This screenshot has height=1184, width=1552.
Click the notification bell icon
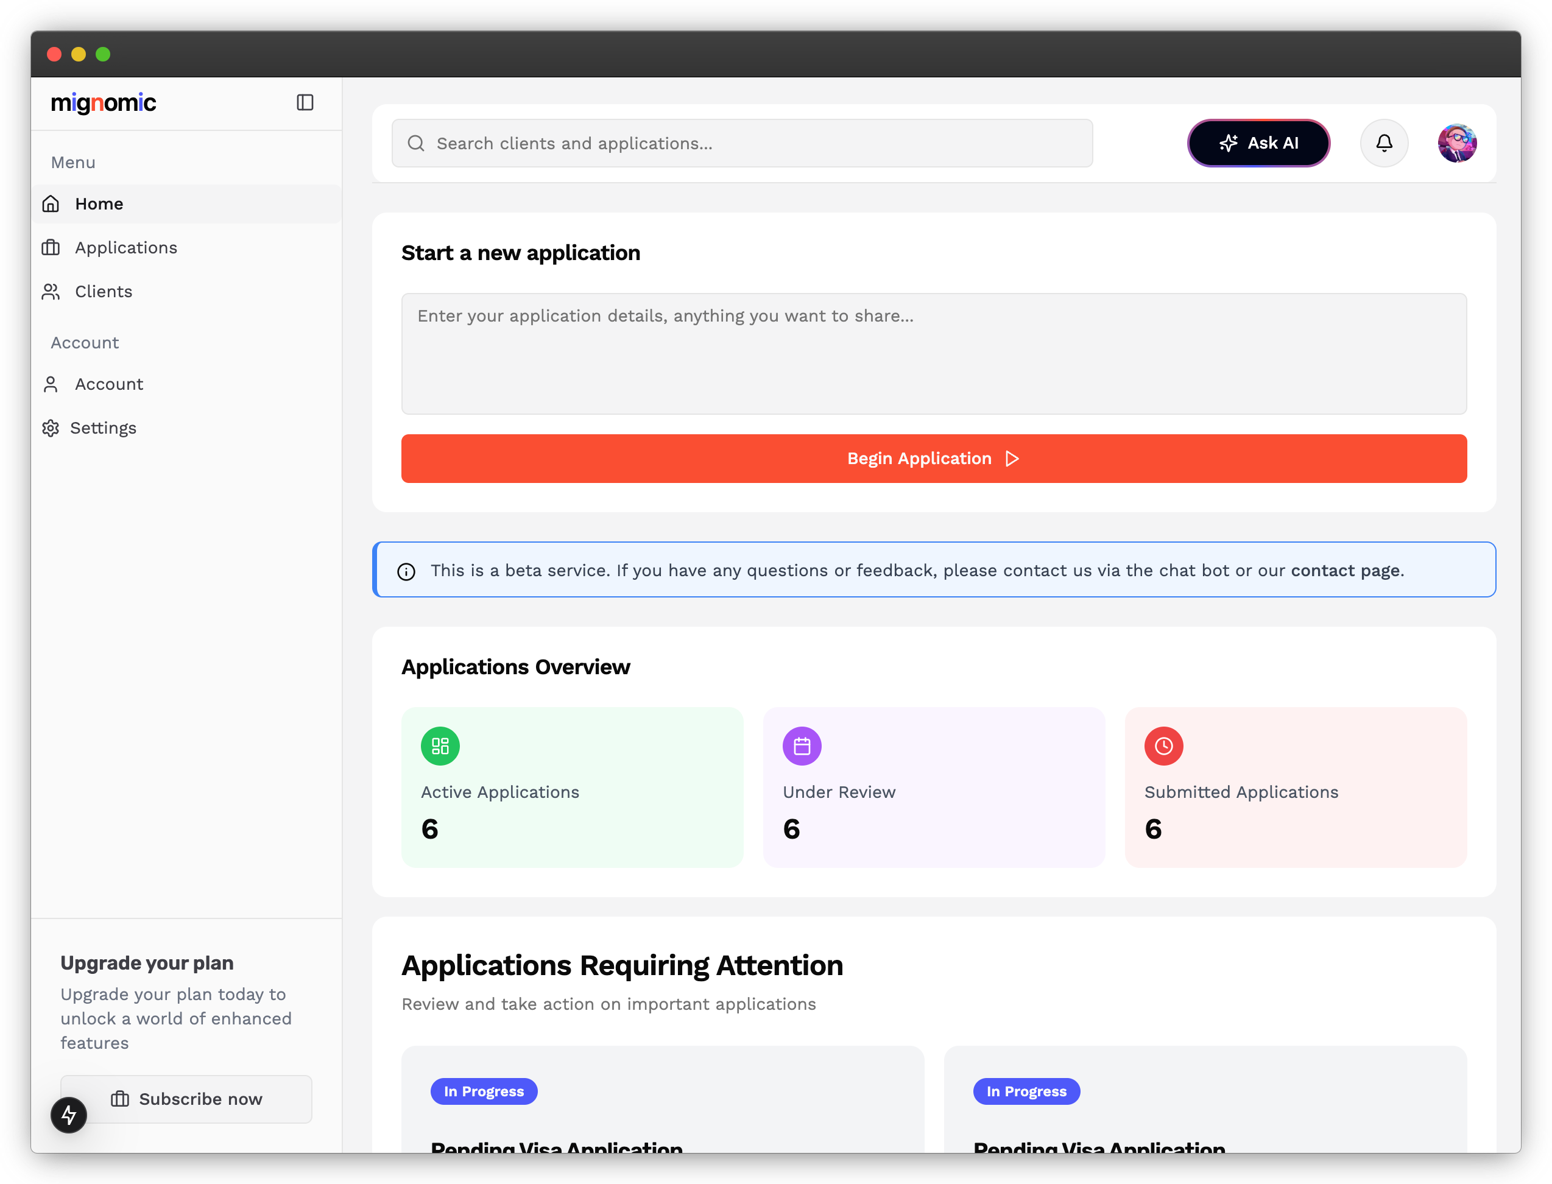pyautogui.click(x=1384, y=143)
